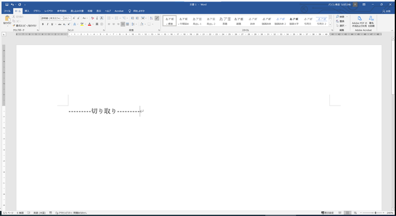Align text to the right

coord(118,24)
